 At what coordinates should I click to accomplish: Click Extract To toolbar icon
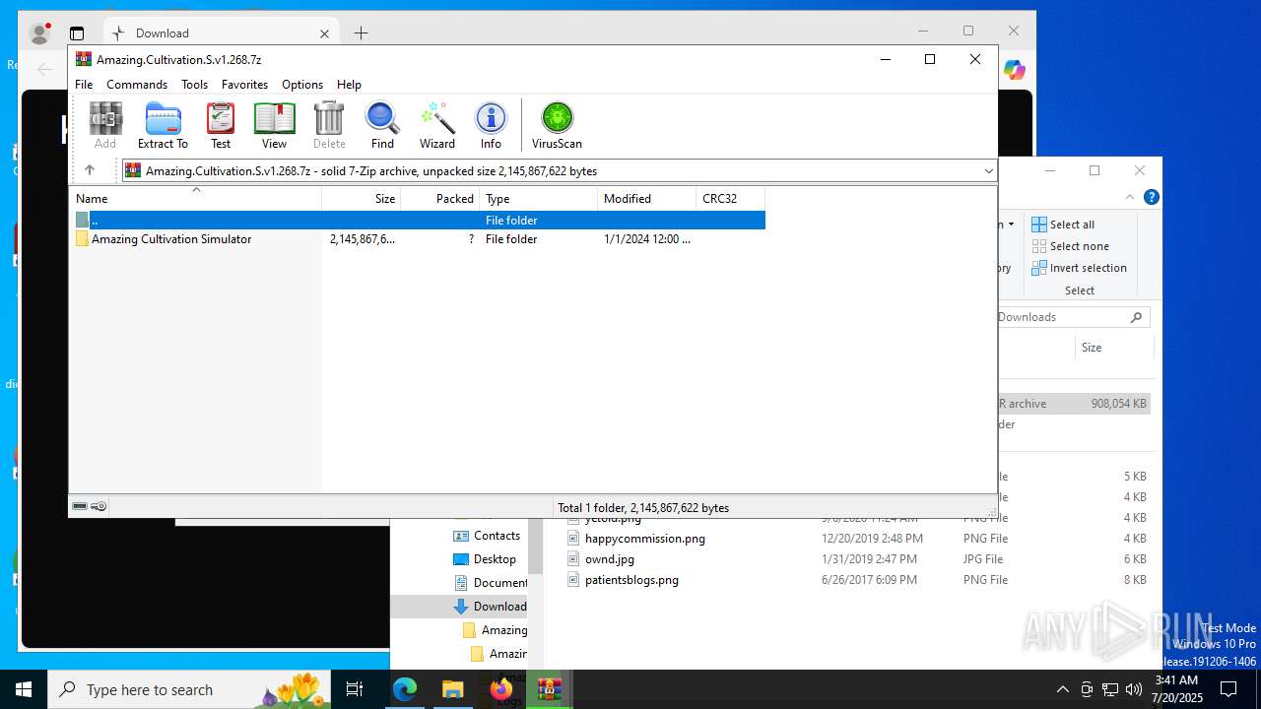(x=163, y=125)
